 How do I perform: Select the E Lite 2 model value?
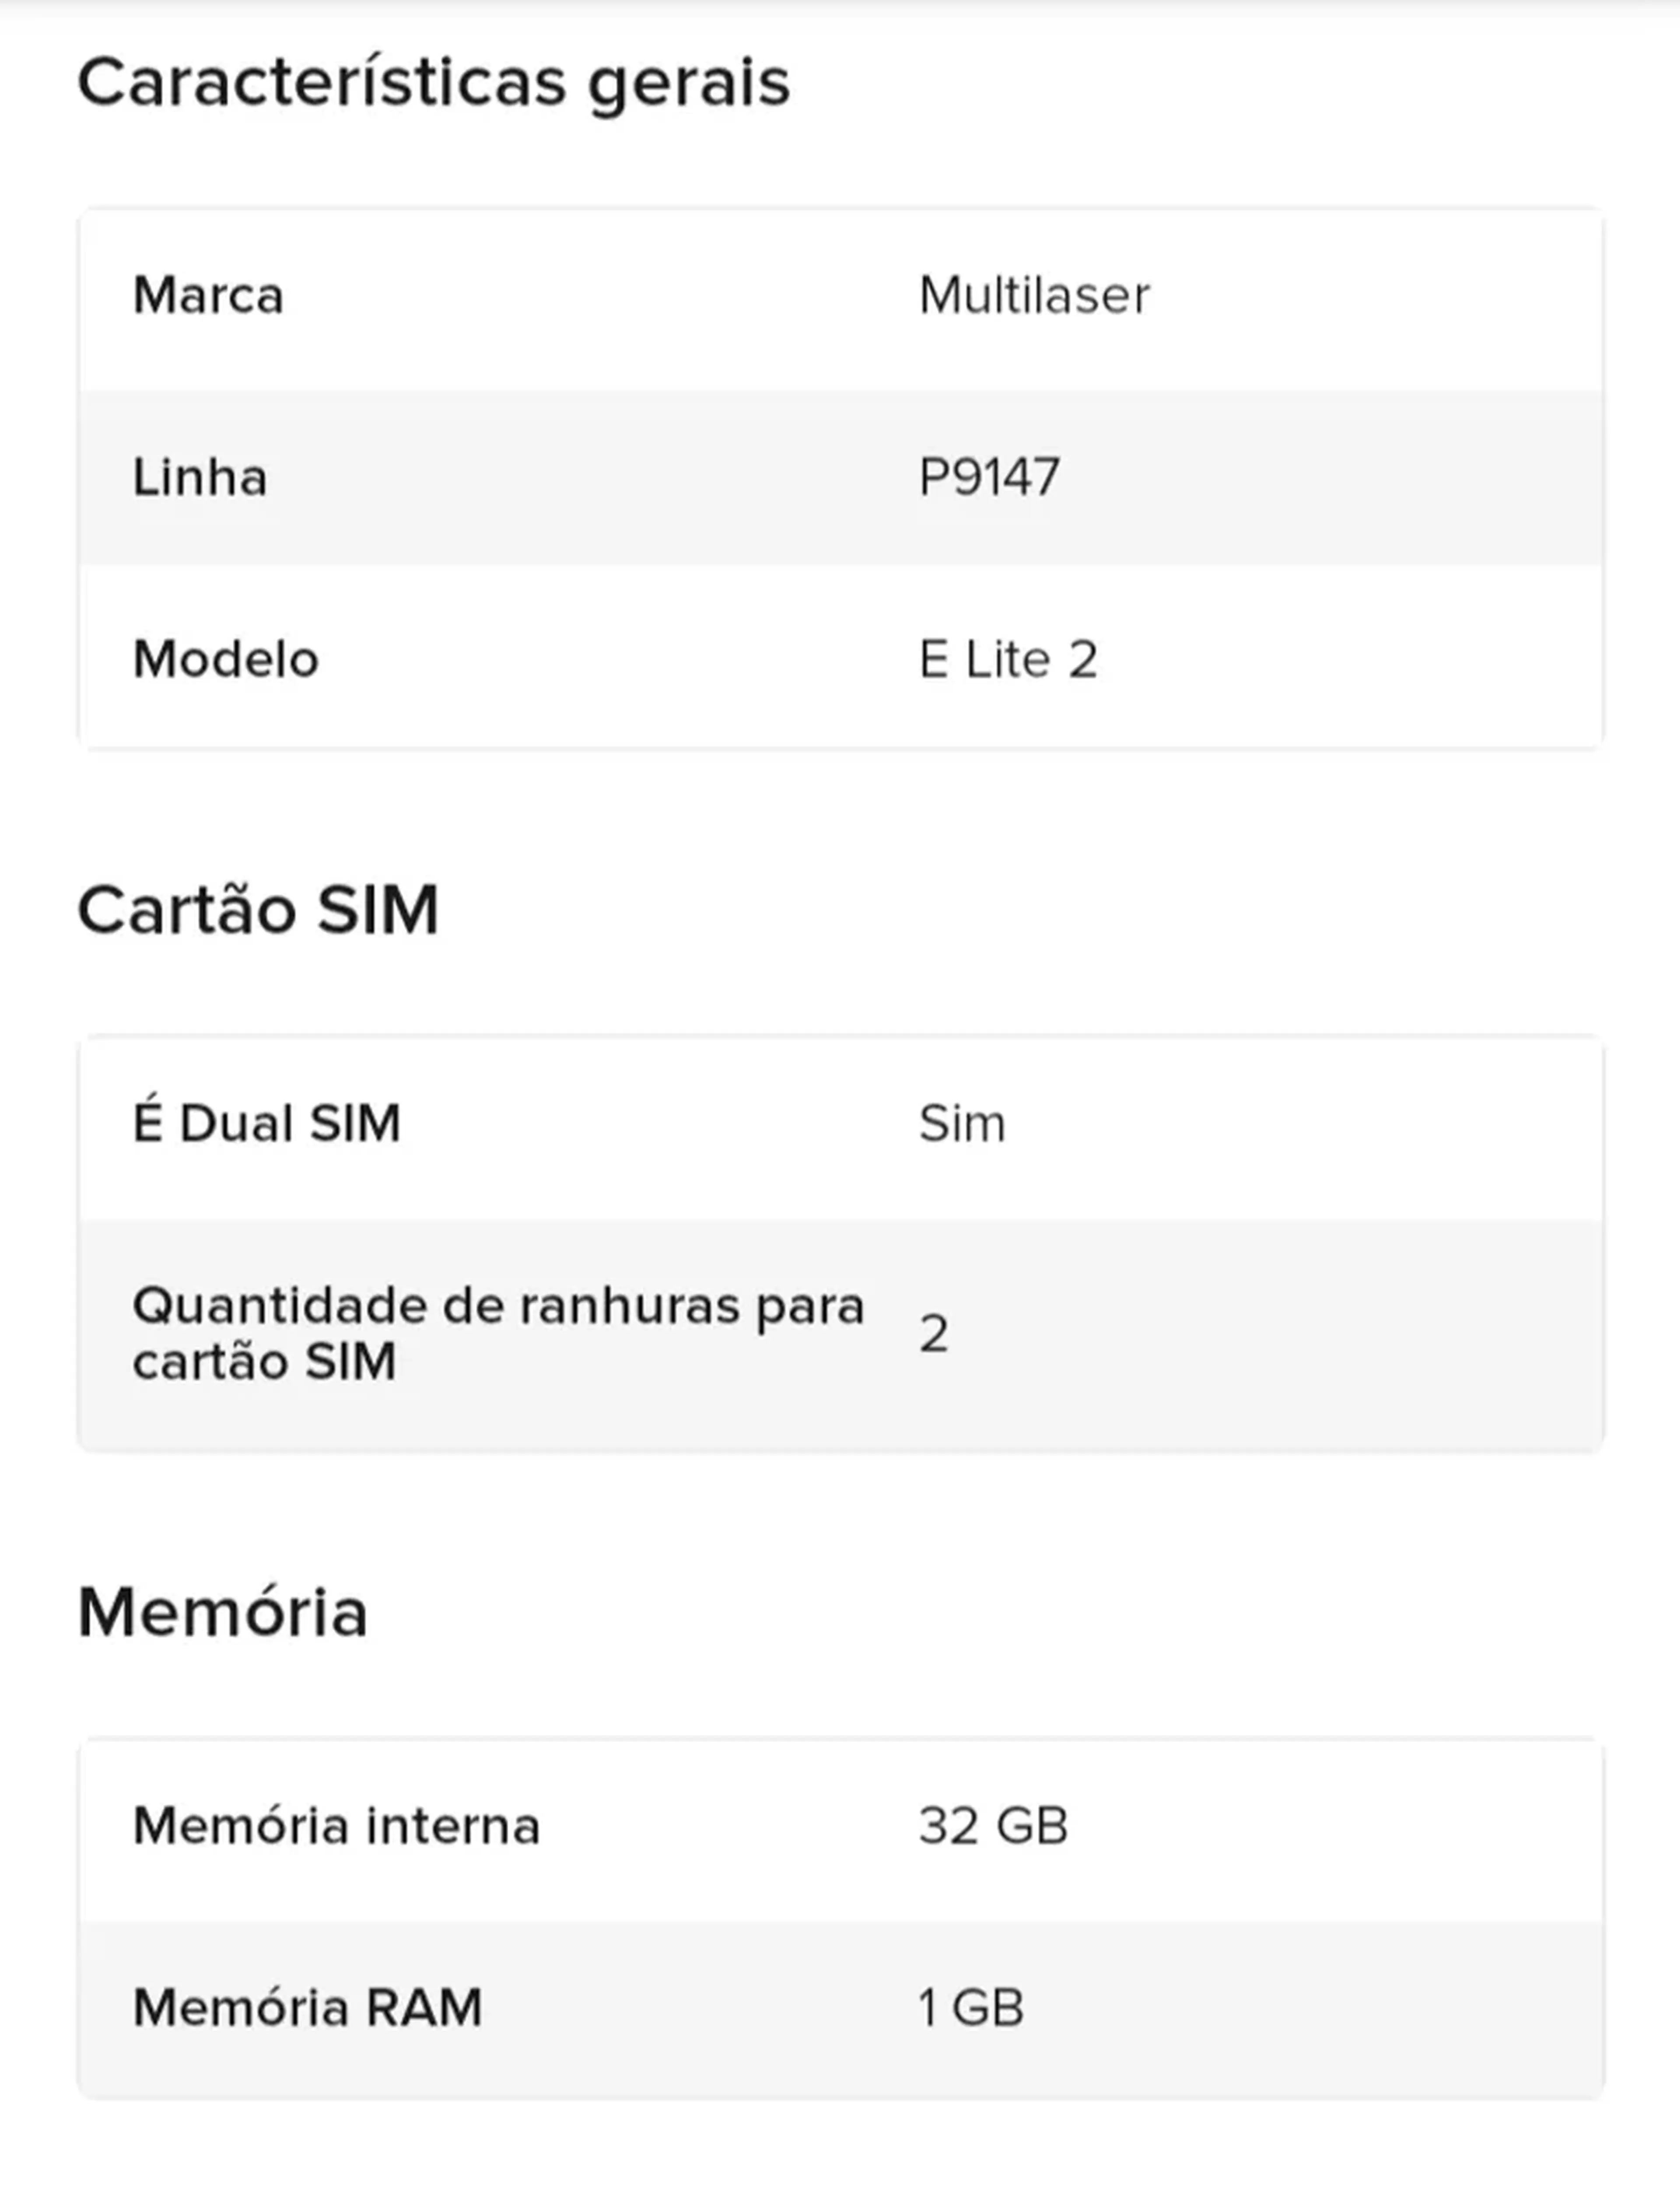tap(1008, 659)
